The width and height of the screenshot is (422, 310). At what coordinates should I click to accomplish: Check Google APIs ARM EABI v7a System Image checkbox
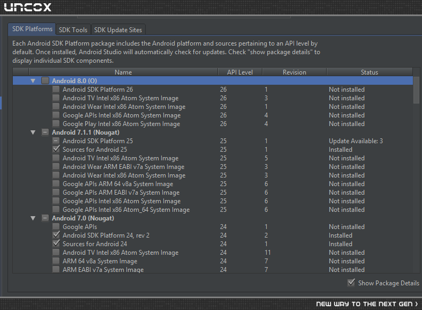coord(56,192)
